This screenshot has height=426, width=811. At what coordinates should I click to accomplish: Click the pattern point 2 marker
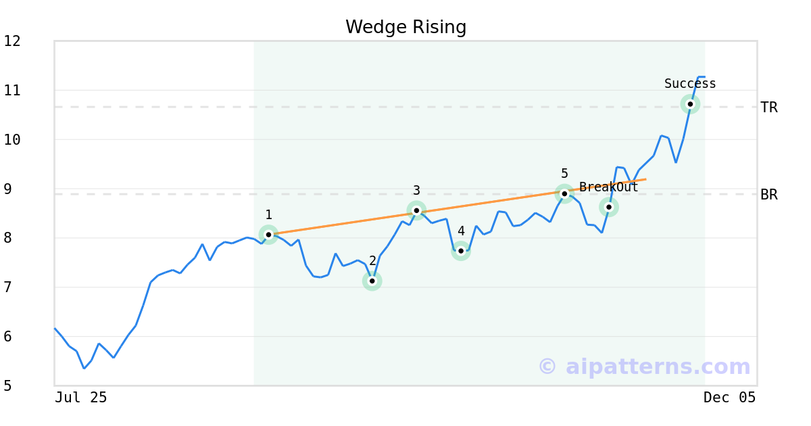(372, 281)
